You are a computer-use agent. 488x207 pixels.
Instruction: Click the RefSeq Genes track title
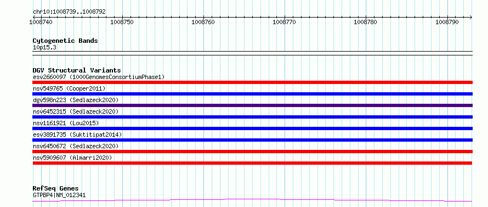tap(55, 189)
